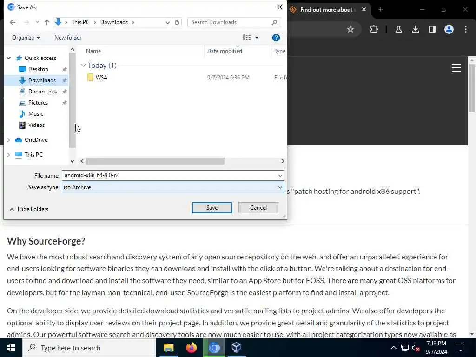
Task: Open dialog Help question mark
Action: click(276, 38)
